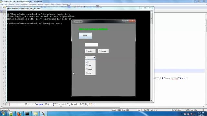Open Notepad++ View menu
Screen dimensions: 207x116
(17, 4)
